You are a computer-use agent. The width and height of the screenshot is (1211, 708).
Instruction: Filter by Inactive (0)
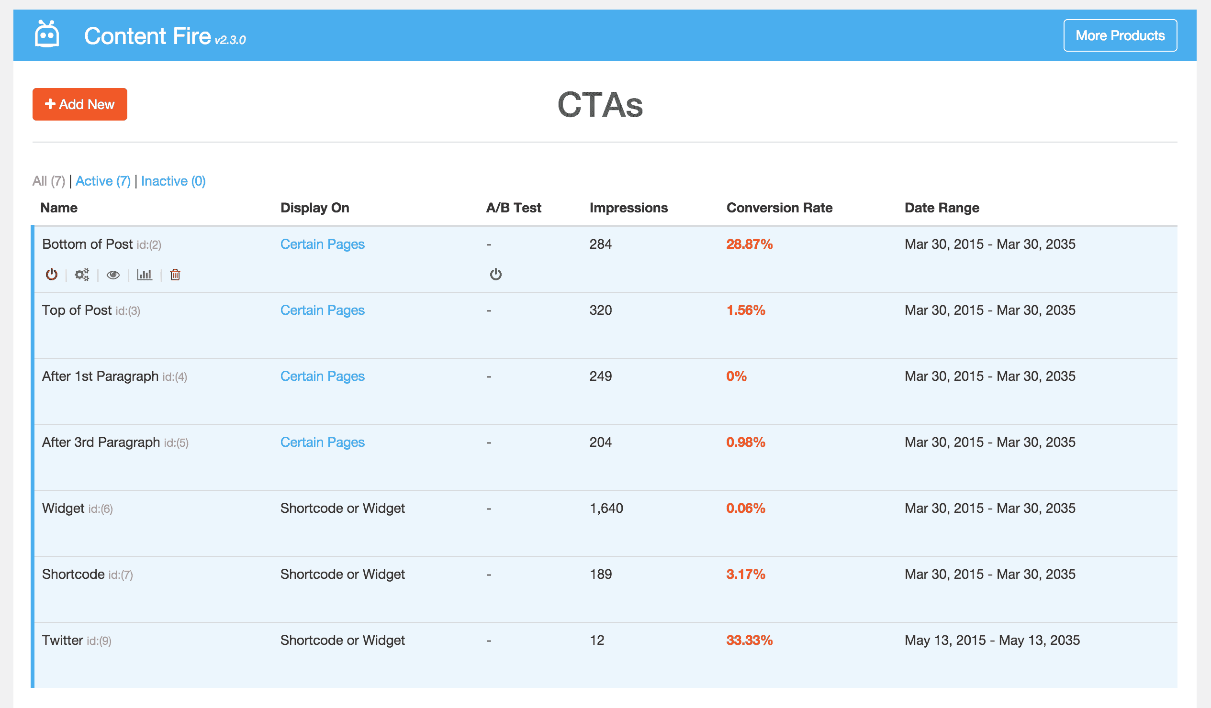click(173, 181)
